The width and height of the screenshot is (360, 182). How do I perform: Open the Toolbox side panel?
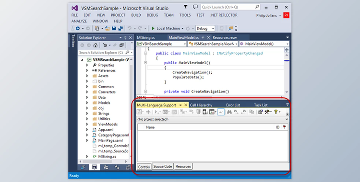(73, 41)
